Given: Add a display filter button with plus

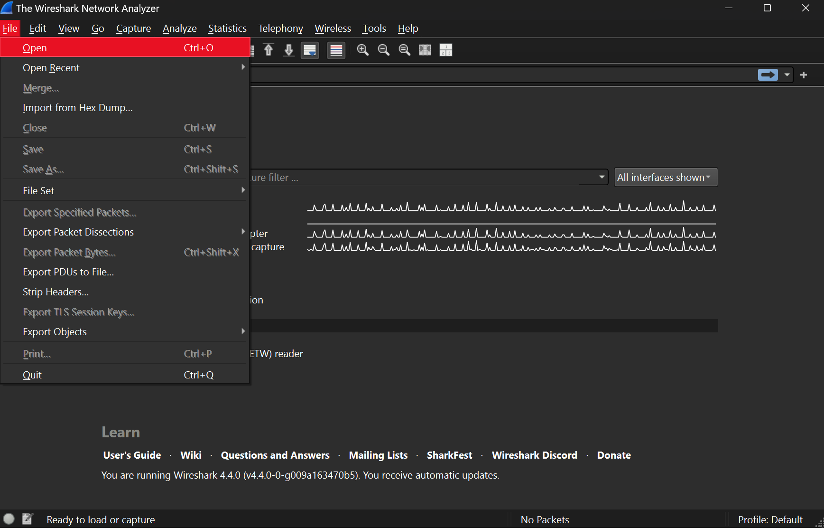Looking at the screenshot, I should coord(804,75).
